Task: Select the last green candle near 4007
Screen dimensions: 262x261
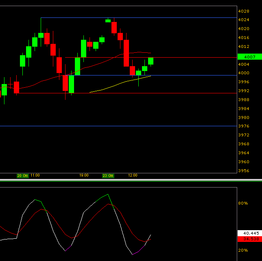Action: coord(151,61)
